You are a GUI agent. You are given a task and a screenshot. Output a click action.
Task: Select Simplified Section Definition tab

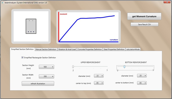tap(22, 49)
